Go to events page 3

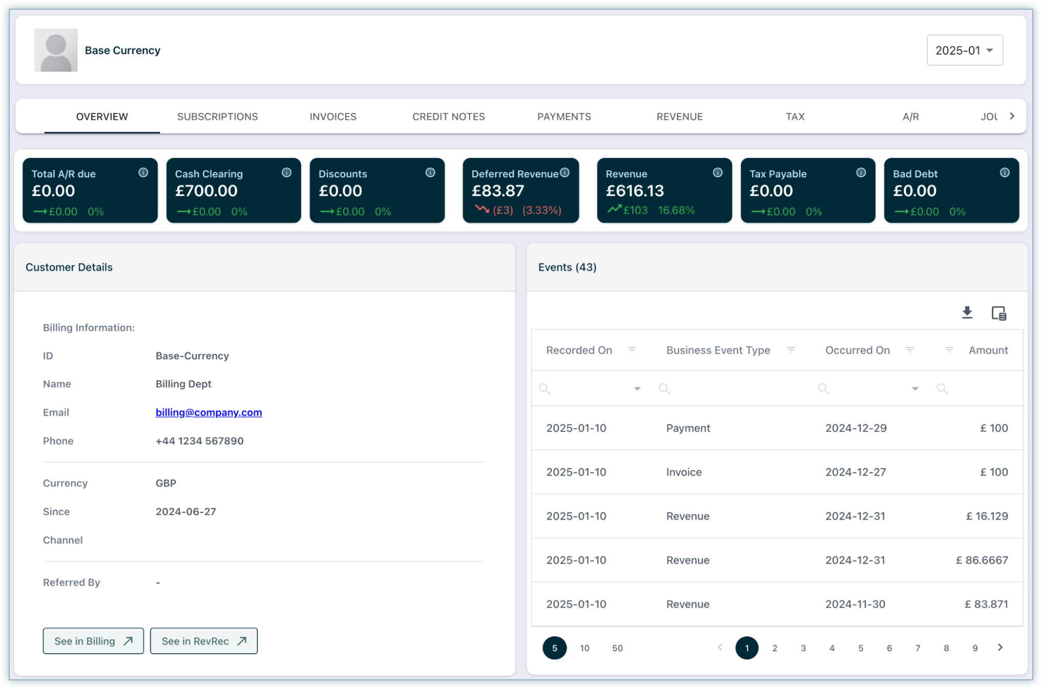pos(803,648)
